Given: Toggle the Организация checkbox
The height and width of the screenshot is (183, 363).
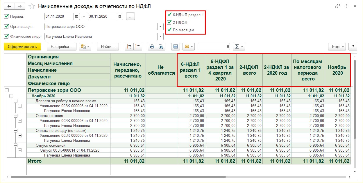Looking at the screenshot, I should pos(7,26).
